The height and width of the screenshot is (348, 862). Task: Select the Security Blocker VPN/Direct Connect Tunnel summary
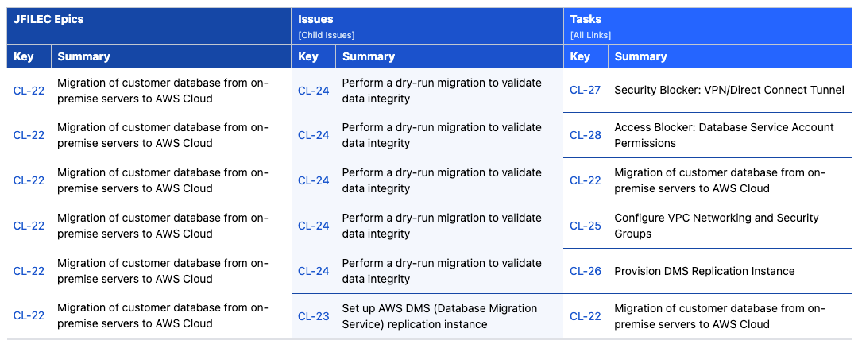(x=729, y=90)
